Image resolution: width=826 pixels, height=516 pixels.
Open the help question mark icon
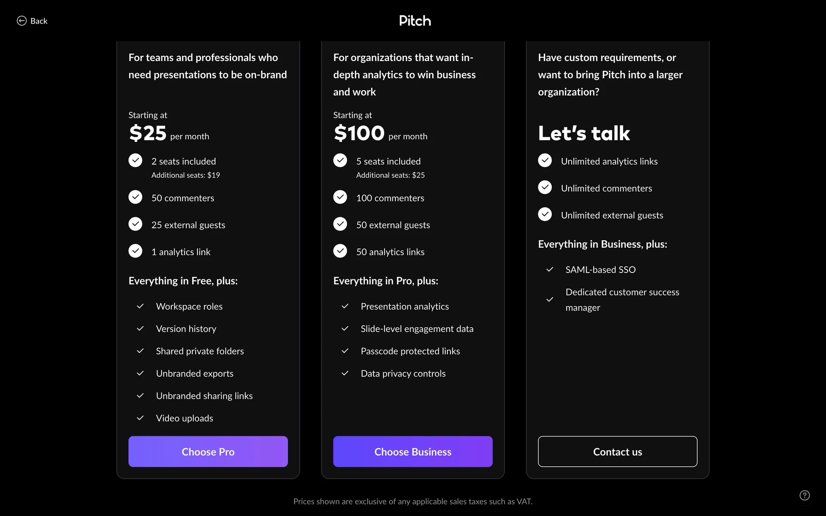coord(804,495)
